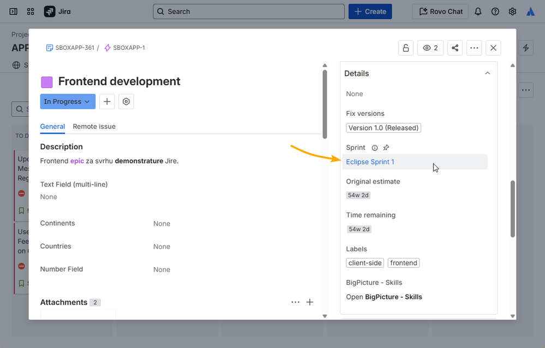This screenshot has width=545, height=348.
Task: Close the issue dialog
Action: click(x=493, y=48)
